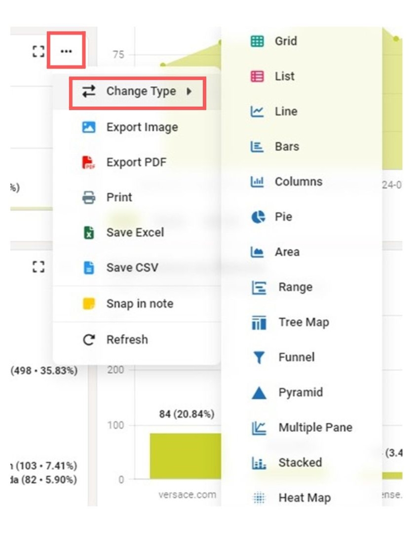Expand the Change Type submenu arrow

point(189,91)
